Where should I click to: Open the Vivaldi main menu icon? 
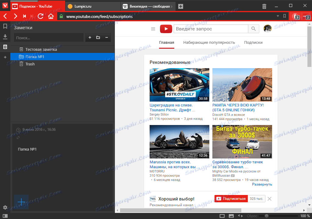5,6
